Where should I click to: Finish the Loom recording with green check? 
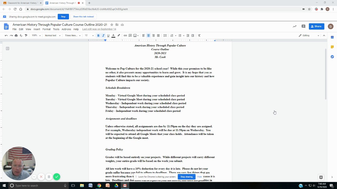pyautogui.click(x=57, y=177)
